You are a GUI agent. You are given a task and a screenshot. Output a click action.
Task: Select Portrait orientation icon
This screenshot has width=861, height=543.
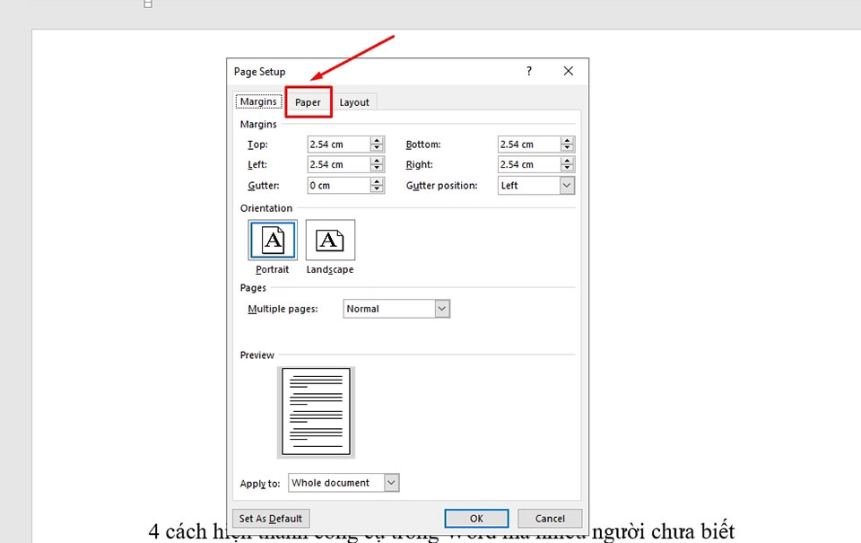coord(273,241)
